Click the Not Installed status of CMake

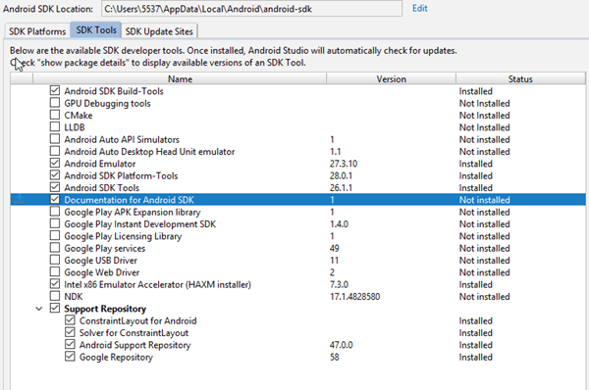[x=485, y=116]
